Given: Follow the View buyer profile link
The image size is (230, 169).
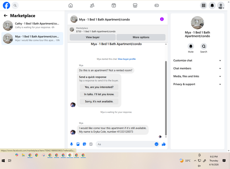Looking at the screenshot, I should [x=126, y=59].
